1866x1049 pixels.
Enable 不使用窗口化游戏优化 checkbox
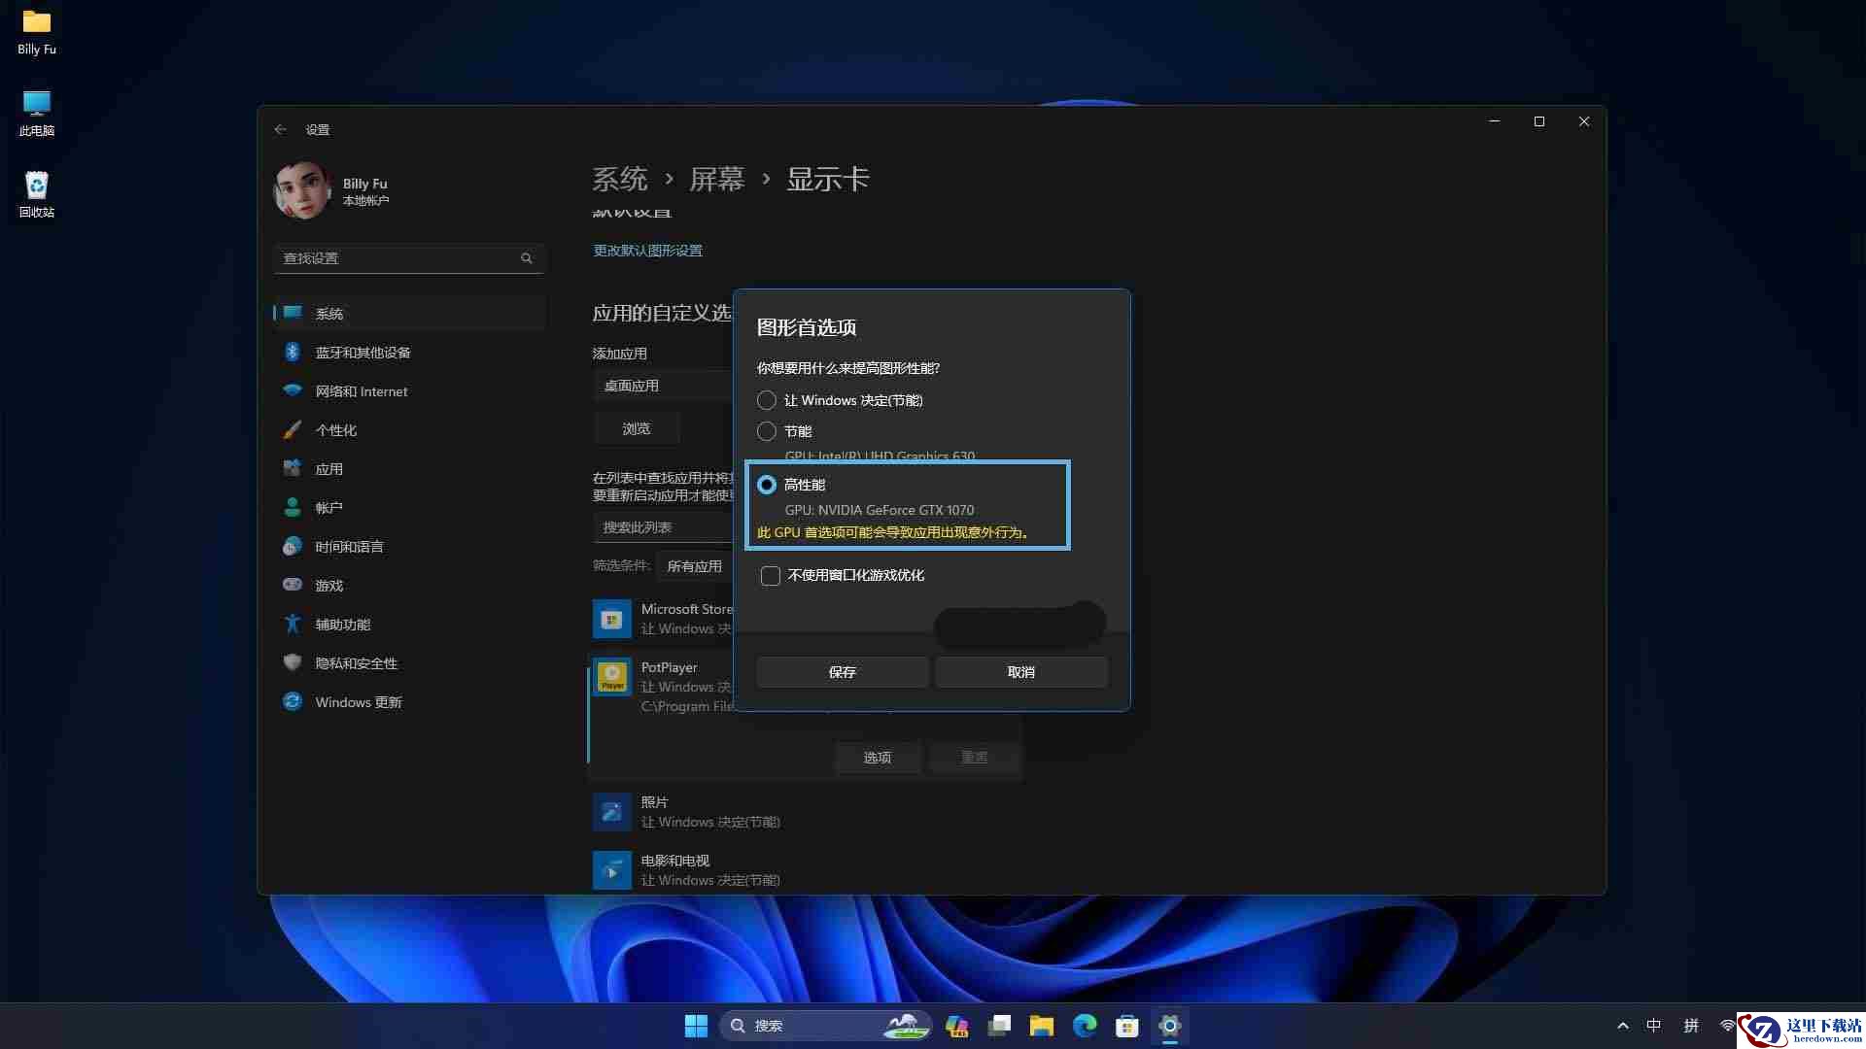[771, 576]
